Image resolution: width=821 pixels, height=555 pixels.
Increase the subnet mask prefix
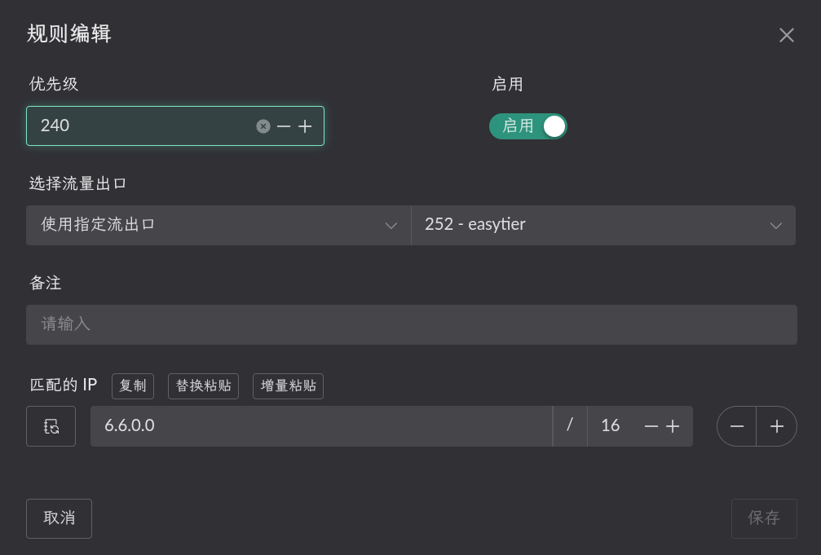(673, 426)
